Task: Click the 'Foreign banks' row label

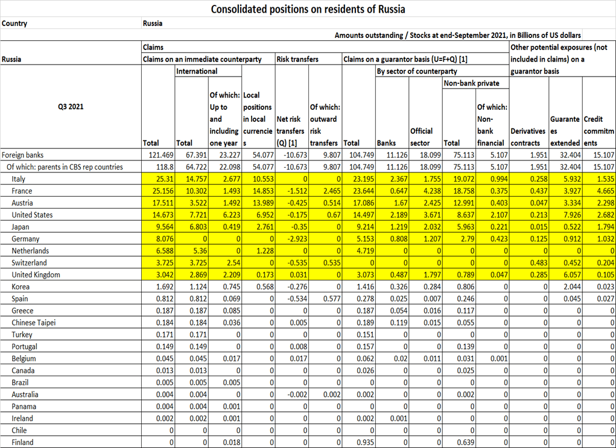Action: pos(22,155)
